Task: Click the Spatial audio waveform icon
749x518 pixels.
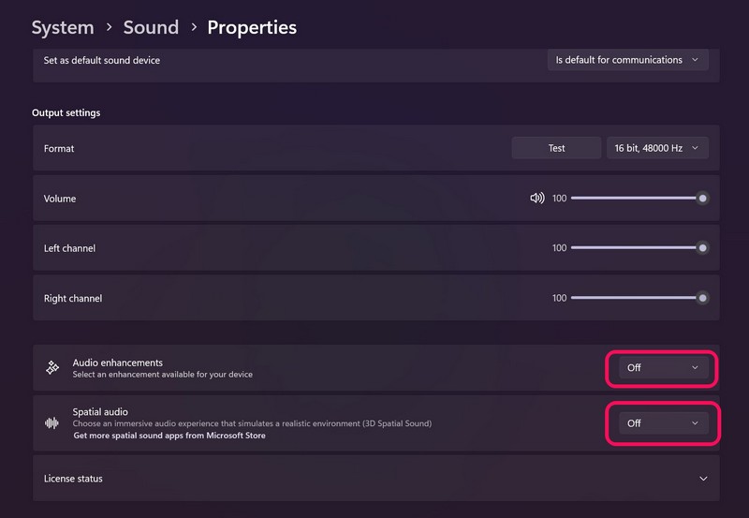Action: pyautogui.click(x=52, y=423)
